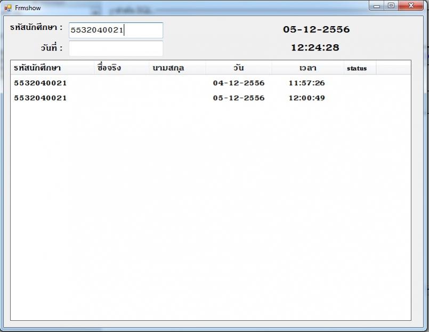Click time cell 12:00:49
The height and width of the screenshot is (332, 429).
[307, 98]
